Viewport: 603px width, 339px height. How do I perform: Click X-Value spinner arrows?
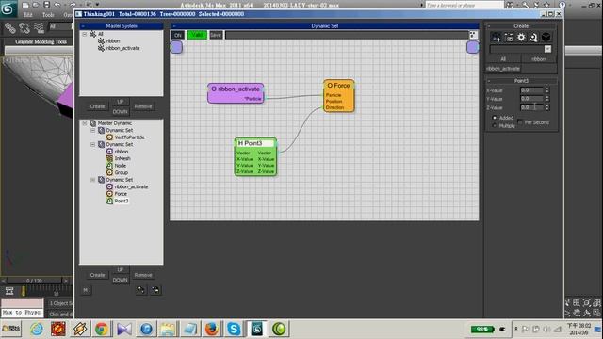coord(546,90)
